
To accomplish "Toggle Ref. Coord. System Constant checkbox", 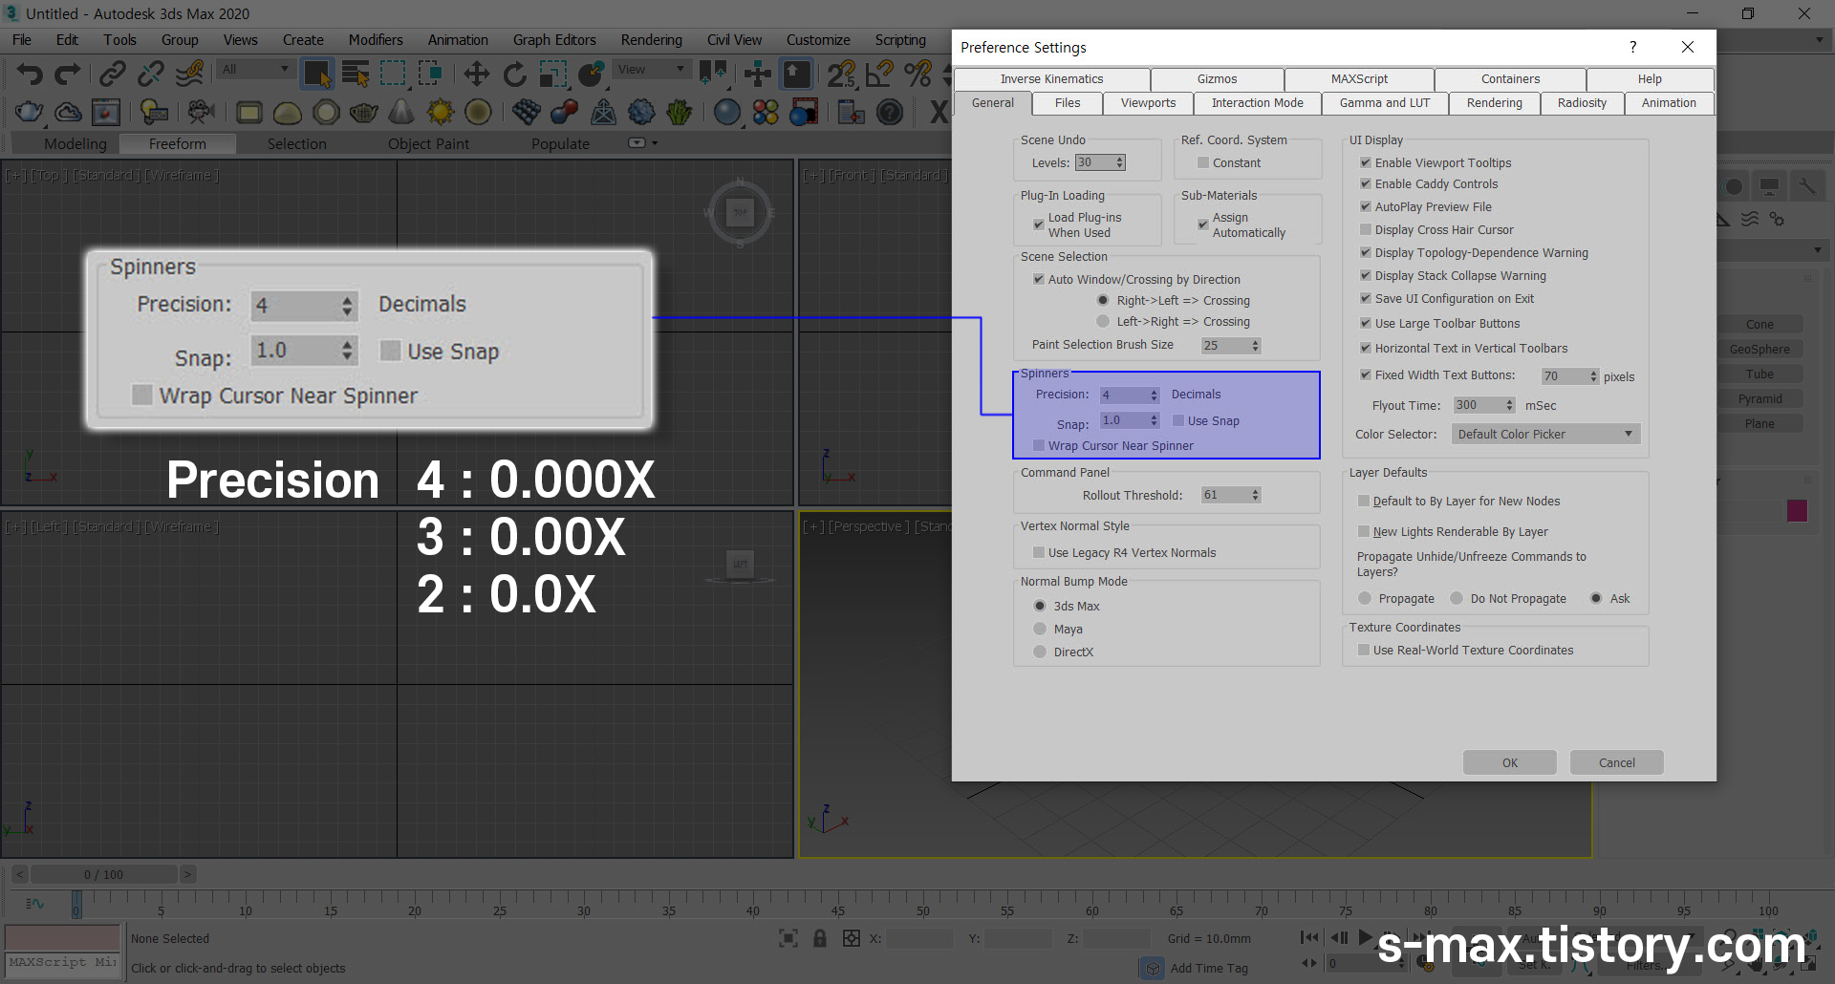I will [1203, 162].
